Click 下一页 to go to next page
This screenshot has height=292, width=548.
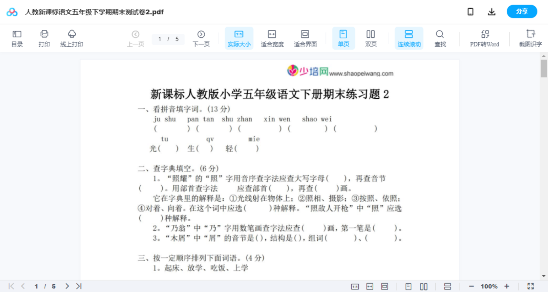click(201, 38)
